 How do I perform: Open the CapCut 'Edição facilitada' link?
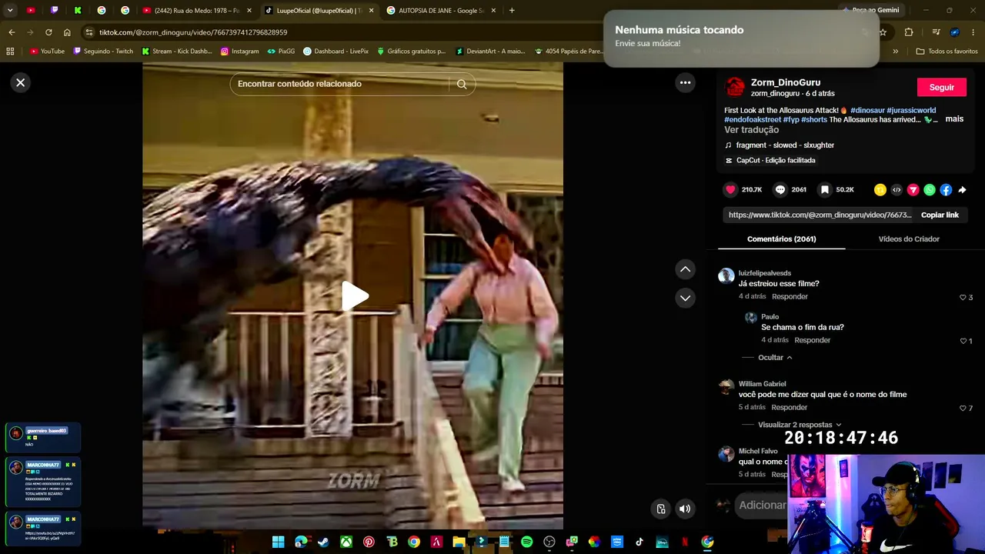coord(776,160)
